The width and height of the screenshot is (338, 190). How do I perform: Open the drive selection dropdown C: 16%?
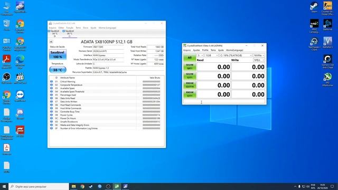point(236,55)
